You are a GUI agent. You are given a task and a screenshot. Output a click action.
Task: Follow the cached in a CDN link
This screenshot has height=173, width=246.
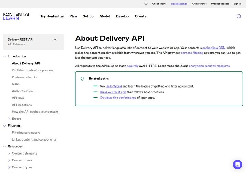[214, 48]
